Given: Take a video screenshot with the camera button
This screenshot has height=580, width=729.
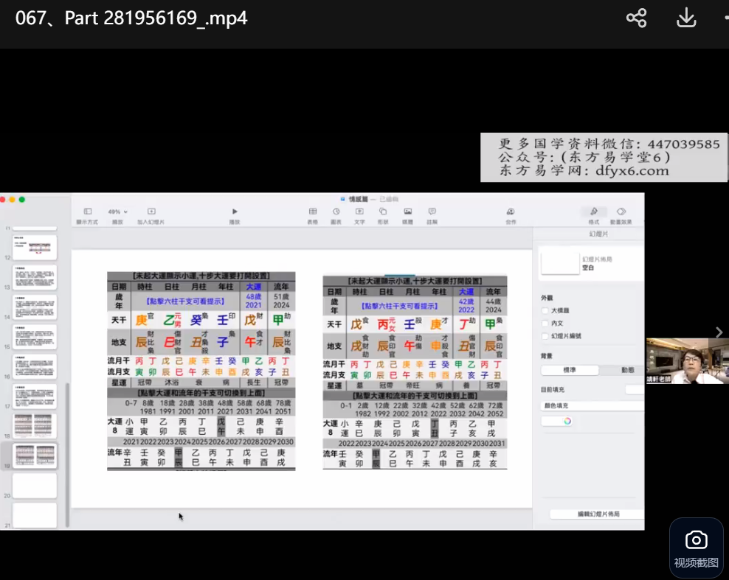Looking at the screenshot, I should coord(696,548).
